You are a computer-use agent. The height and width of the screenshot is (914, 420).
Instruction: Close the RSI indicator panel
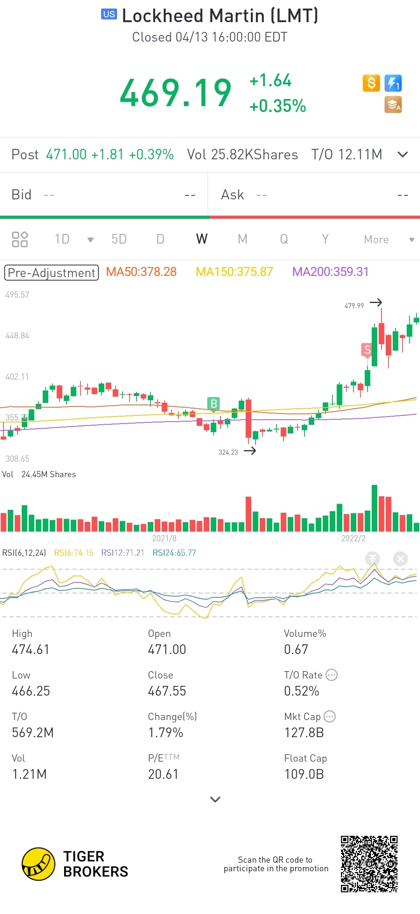pyautogui.click(x=401, y=559)
